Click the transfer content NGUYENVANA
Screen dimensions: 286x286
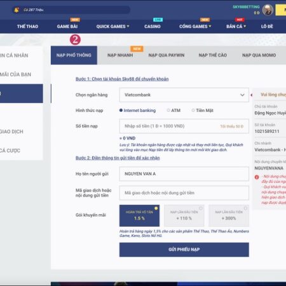click(x=269, y=168)
